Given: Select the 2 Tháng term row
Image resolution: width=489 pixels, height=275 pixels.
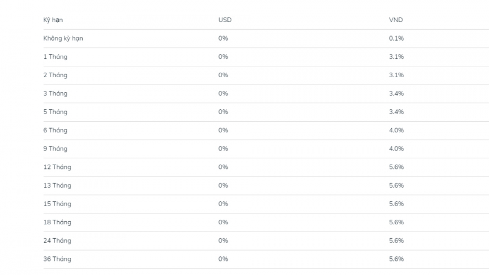Looking at the screenshot, I should pos(55,75).
